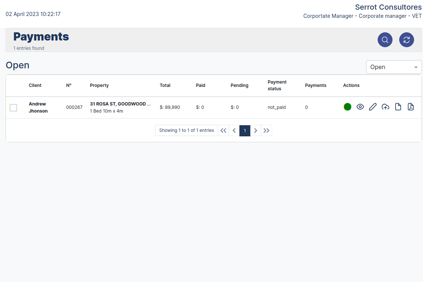Image resolution: width=423 pixels, height=282 pixels.
Task: Go to next page using right chevron
Action: tap(256, 130)
